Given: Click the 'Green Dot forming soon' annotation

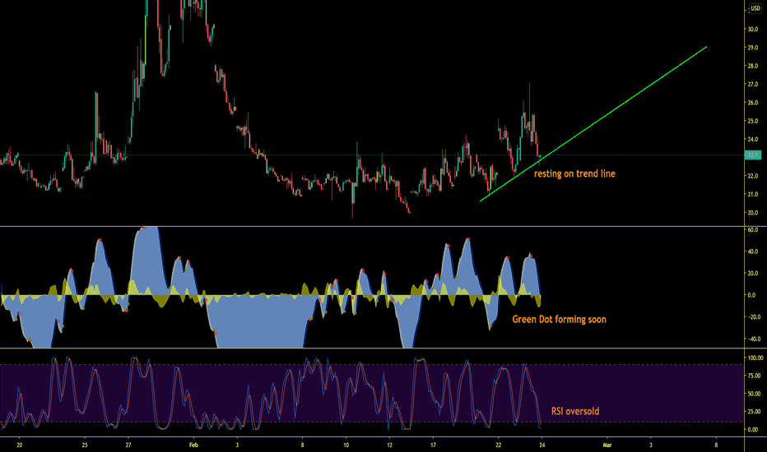Looking at the screenshot, I should pyautogui.click(x=559, y=319).
